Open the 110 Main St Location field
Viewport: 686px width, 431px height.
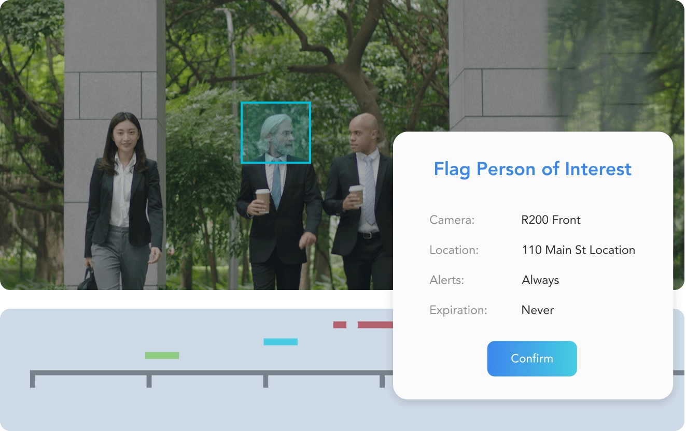click(578, 250)
